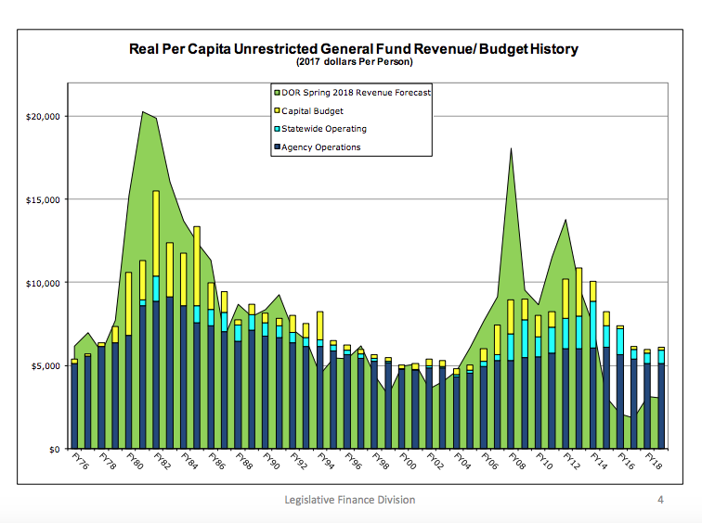Click the FY10 x-axis label
The image size is (702, 523).
click(x=544, y=461)
